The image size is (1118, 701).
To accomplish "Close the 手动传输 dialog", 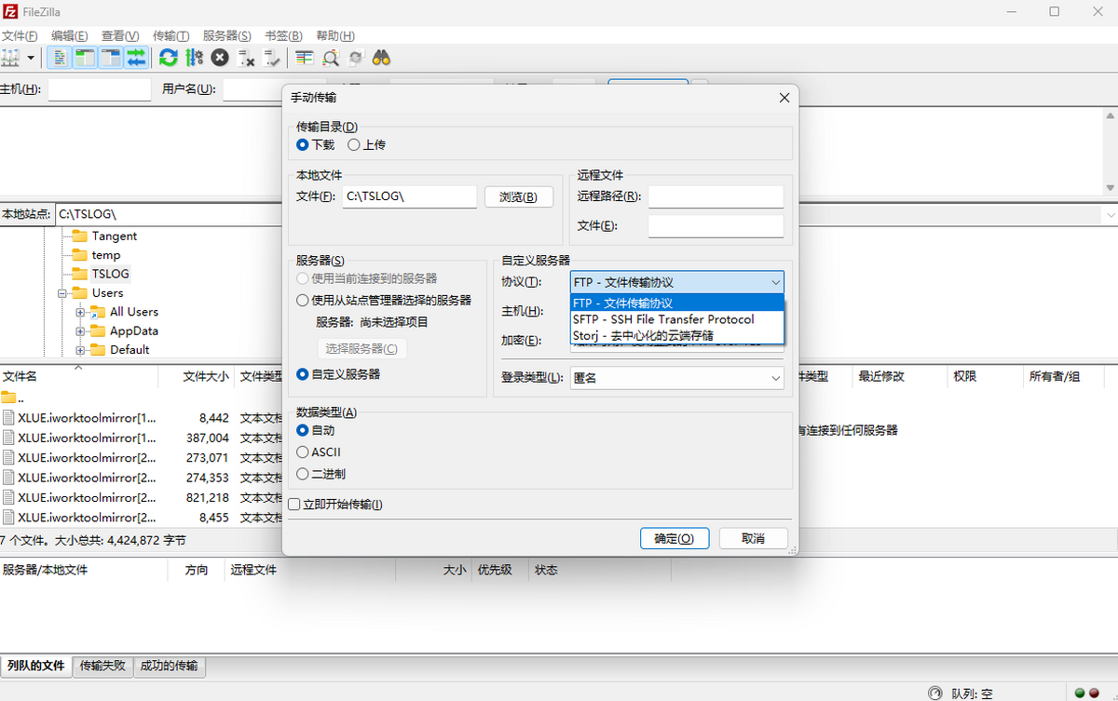I will point(784,97).
